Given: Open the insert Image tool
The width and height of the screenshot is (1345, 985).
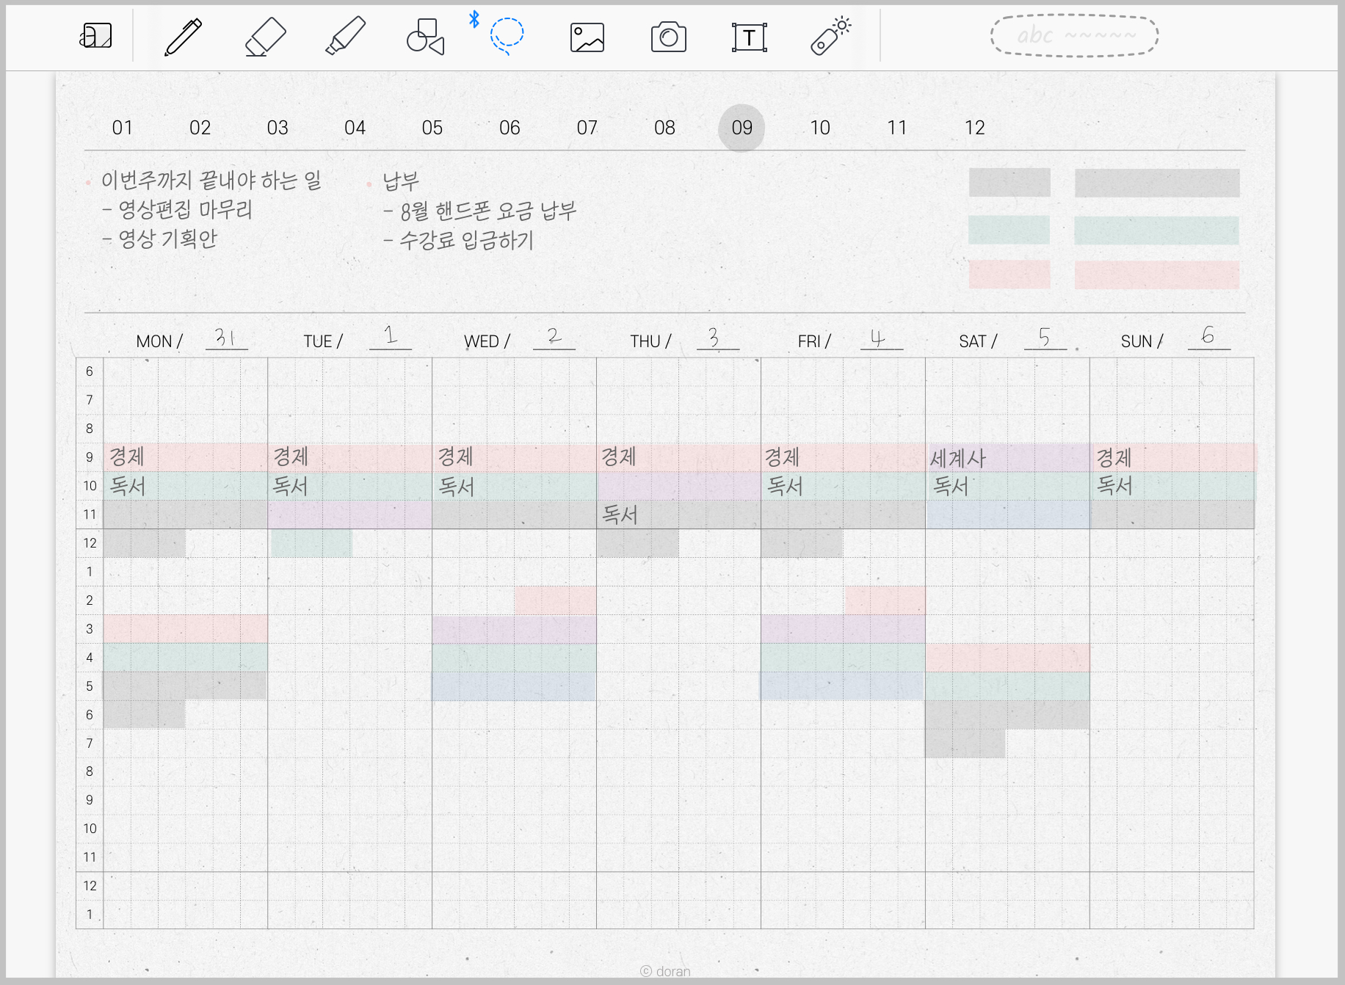Looking at the screenshot, I should tap(587, 37).
